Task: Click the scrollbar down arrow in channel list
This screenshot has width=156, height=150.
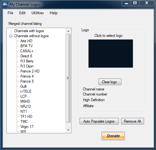Action: tap(68, 130)
